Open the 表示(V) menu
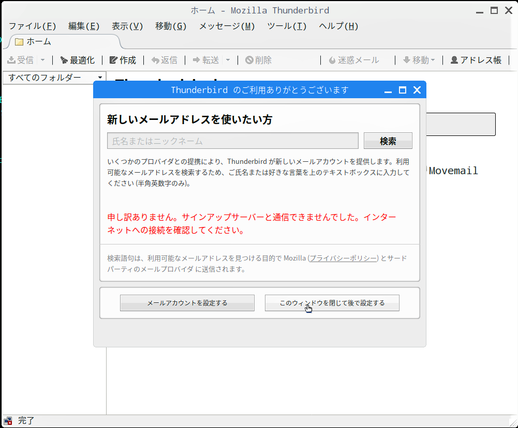518x428 pixels. 127,26
